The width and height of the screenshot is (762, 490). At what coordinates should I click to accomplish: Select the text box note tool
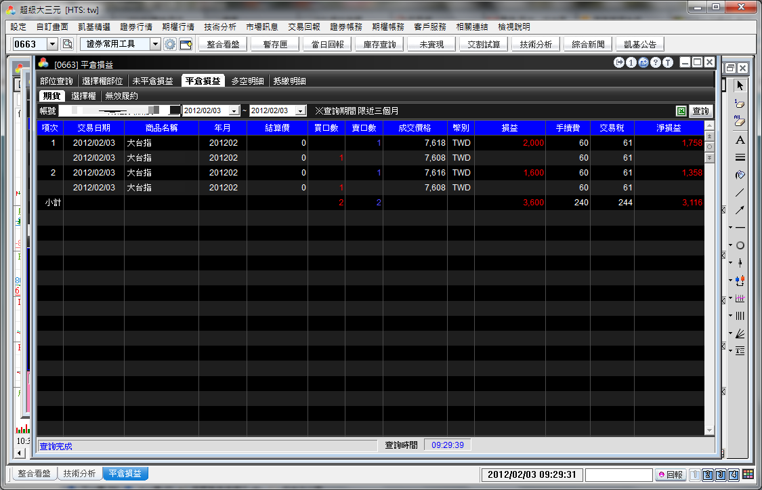pyautogui.click(x=740, y=350)
